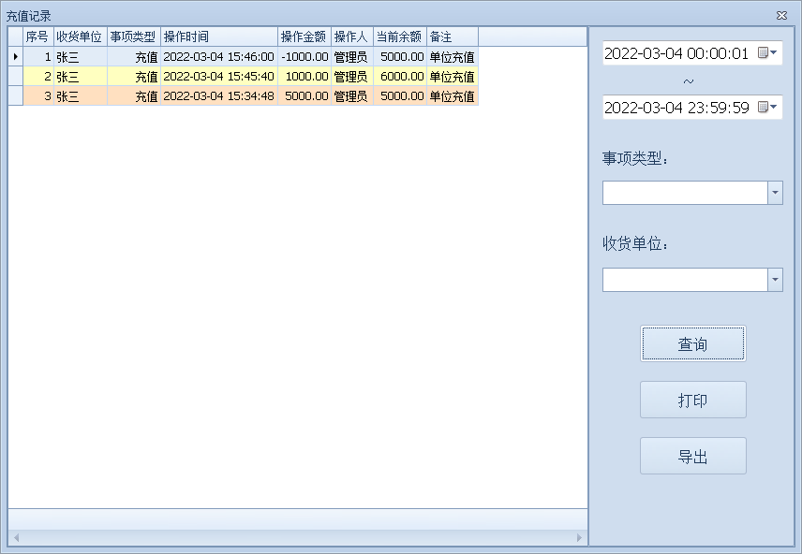
Task: Click the start date text field
Action: [676, 53]
